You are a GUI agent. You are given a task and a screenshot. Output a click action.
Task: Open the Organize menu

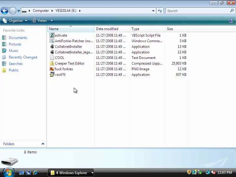tap(15, 21)
